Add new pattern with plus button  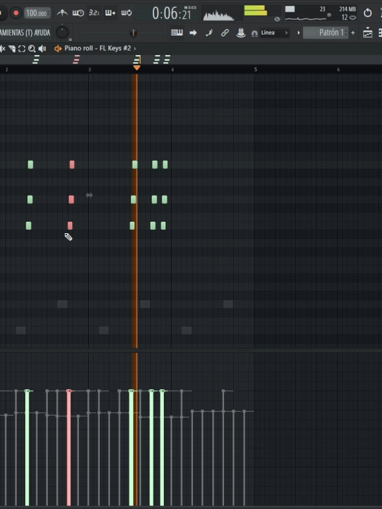353,33
